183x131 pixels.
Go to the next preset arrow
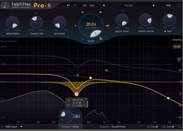click(x=154, y=5)
